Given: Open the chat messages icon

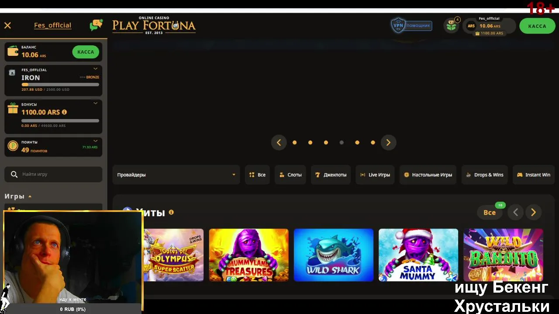Looking at the screenshot, I should [x=96, y=25].
